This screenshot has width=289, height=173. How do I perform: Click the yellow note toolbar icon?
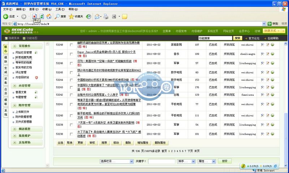point(125,17)
